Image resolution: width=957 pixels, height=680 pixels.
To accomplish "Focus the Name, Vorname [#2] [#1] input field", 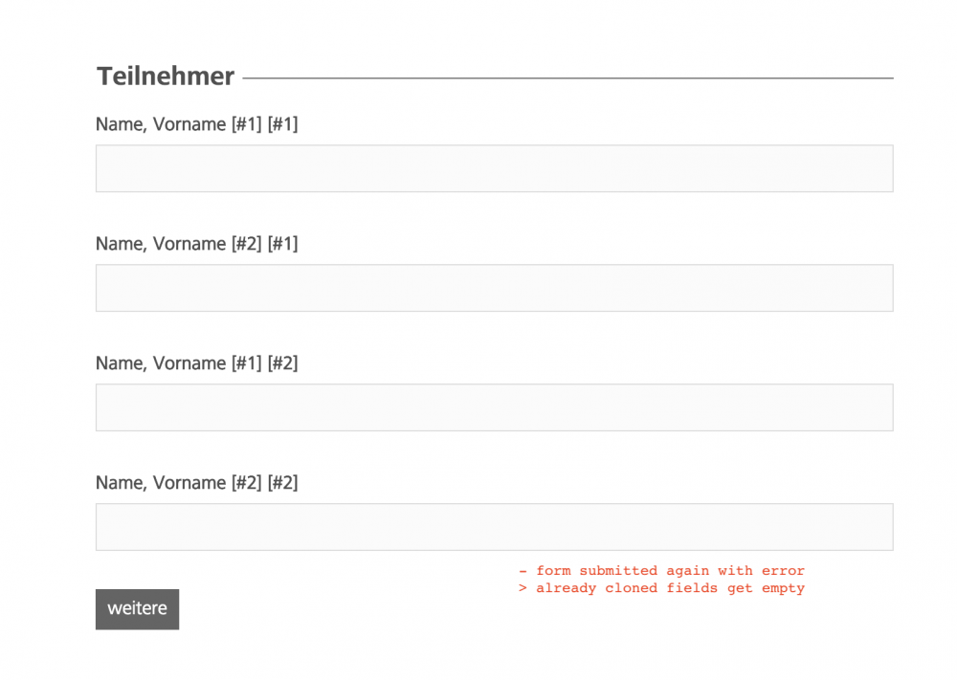I will coord(494,288).
